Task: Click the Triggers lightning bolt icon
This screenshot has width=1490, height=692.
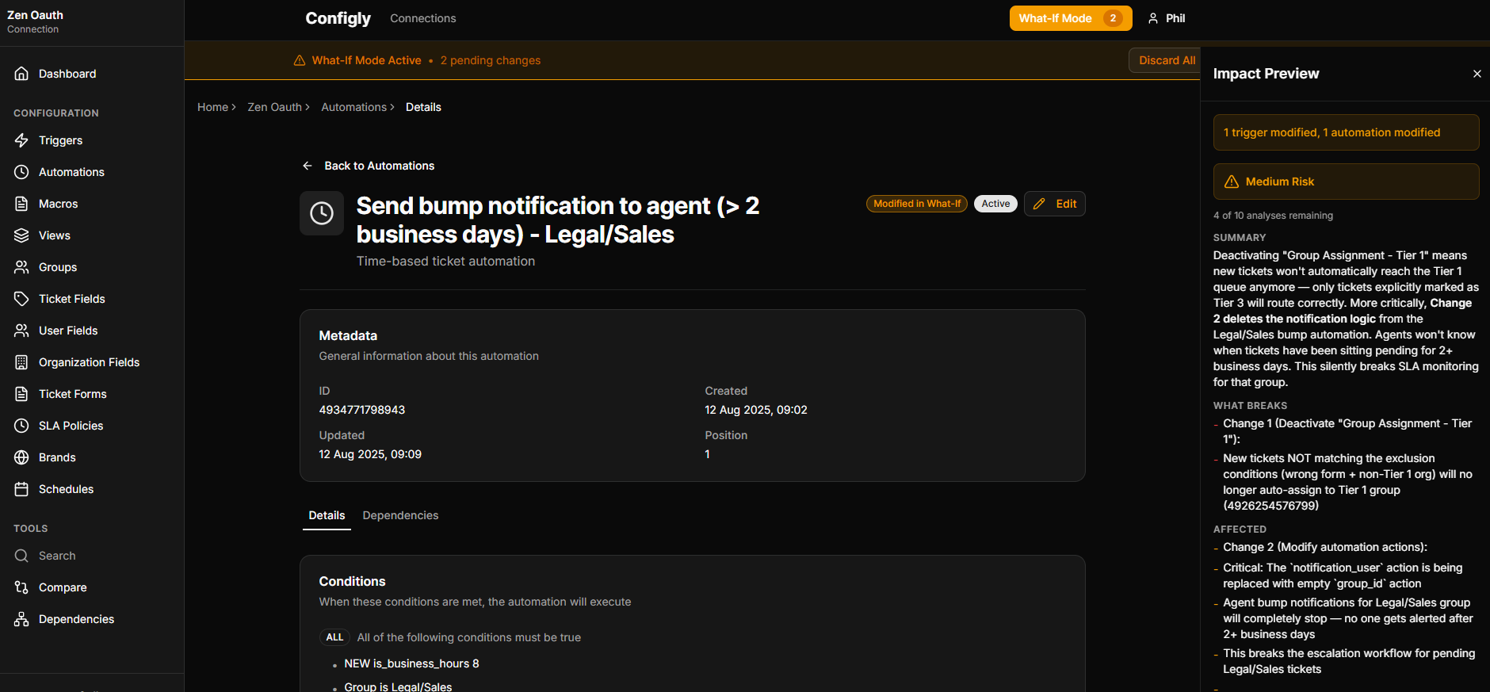Action: [21, 140]
